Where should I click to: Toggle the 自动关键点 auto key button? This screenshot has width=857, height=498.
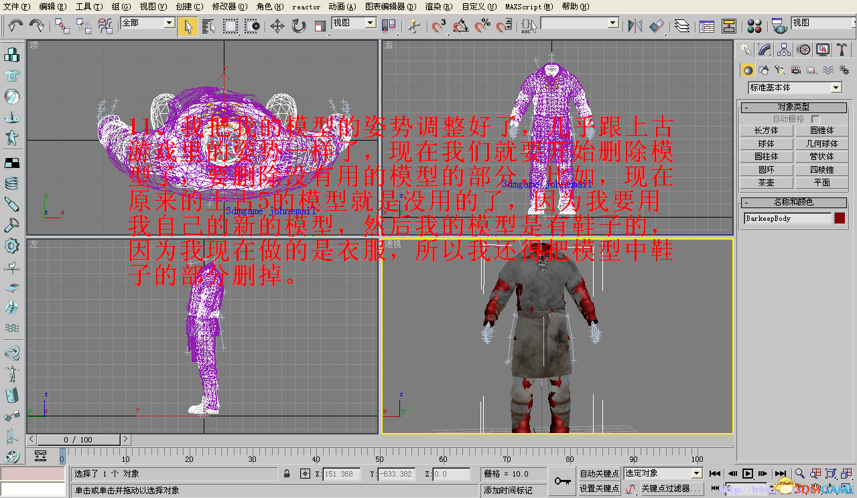(x=599, y=474)
